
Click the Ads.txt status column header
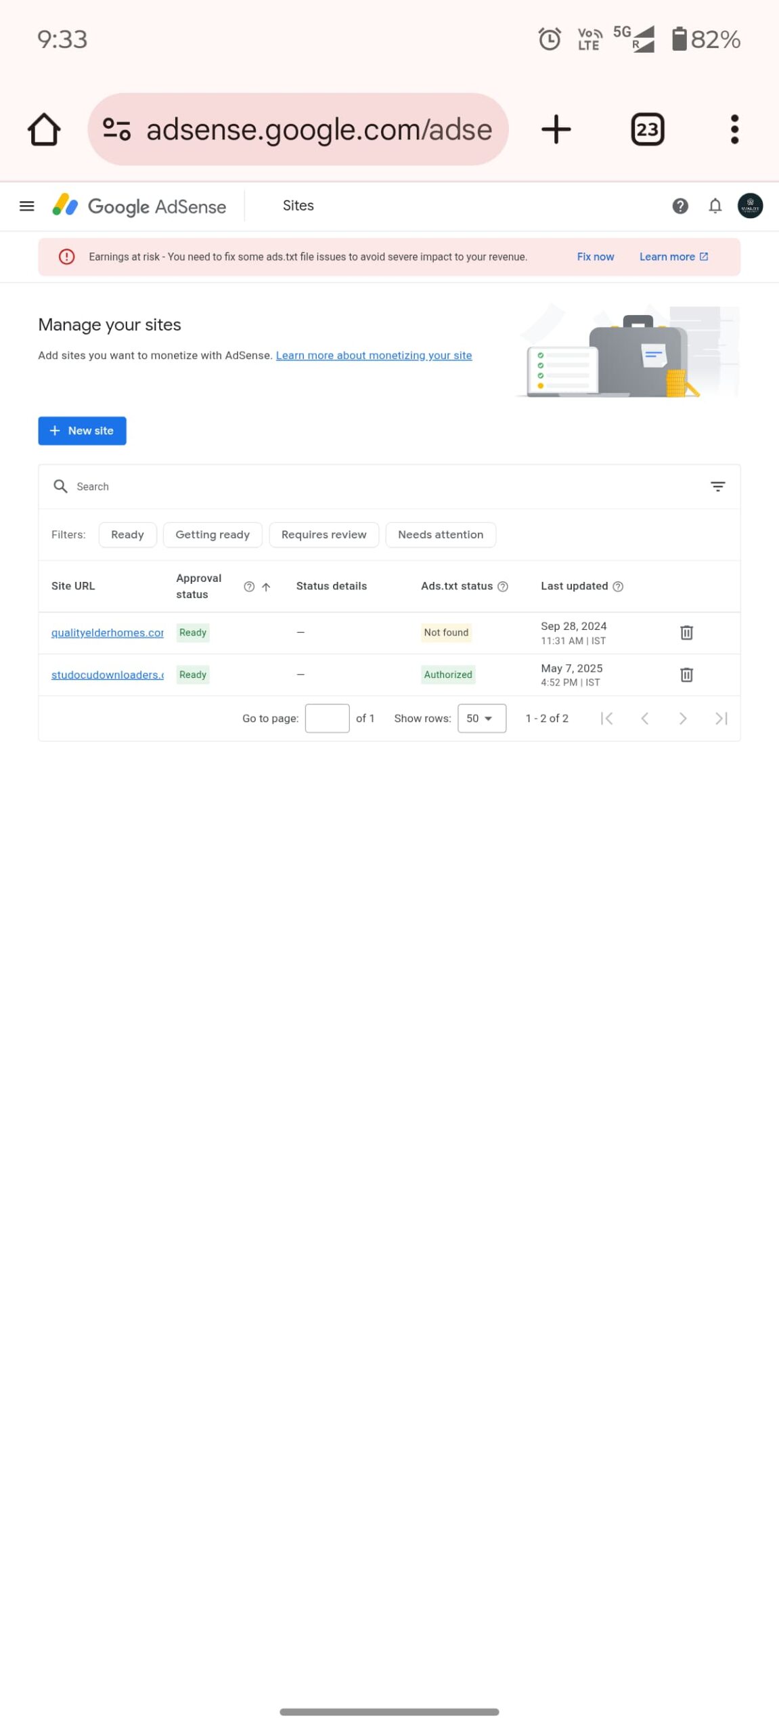[x=457, y=587]
